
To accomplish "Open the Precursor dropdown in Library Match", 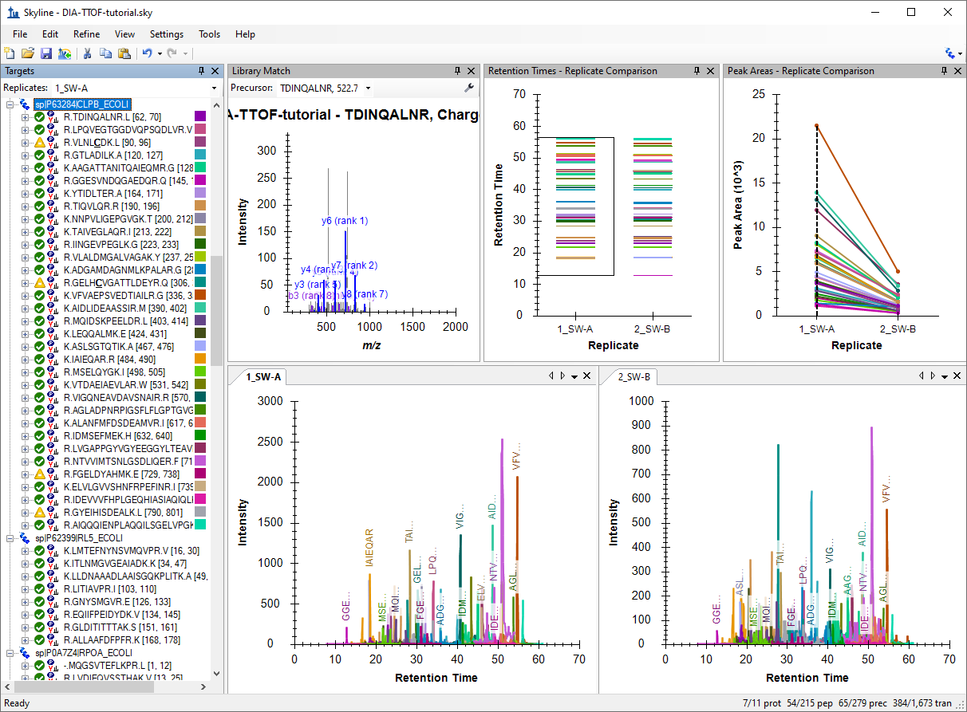I will click(x=368, y=88).
